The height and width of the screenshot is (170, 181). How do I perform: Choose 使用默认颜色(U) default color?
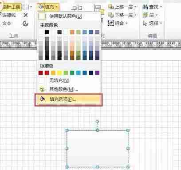pyautogui.click(x=69, y=16)
